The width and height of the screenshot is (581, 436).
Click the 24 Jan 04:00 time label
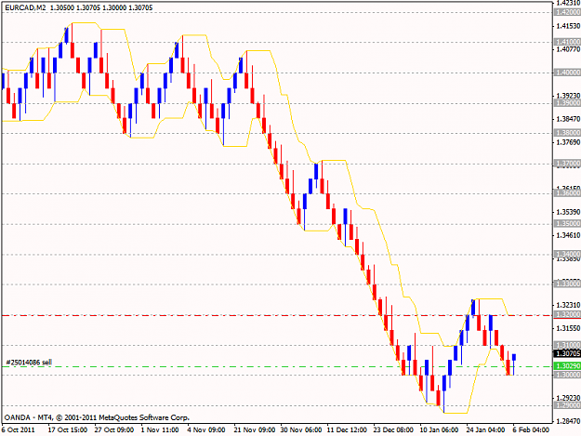click(x=485, y=429)
